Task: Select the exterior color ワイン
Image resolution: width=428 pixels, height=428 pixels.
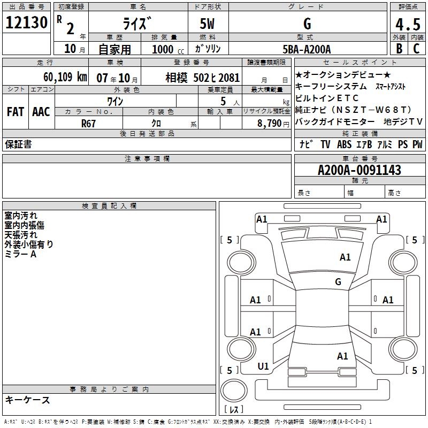Action: 115,102
